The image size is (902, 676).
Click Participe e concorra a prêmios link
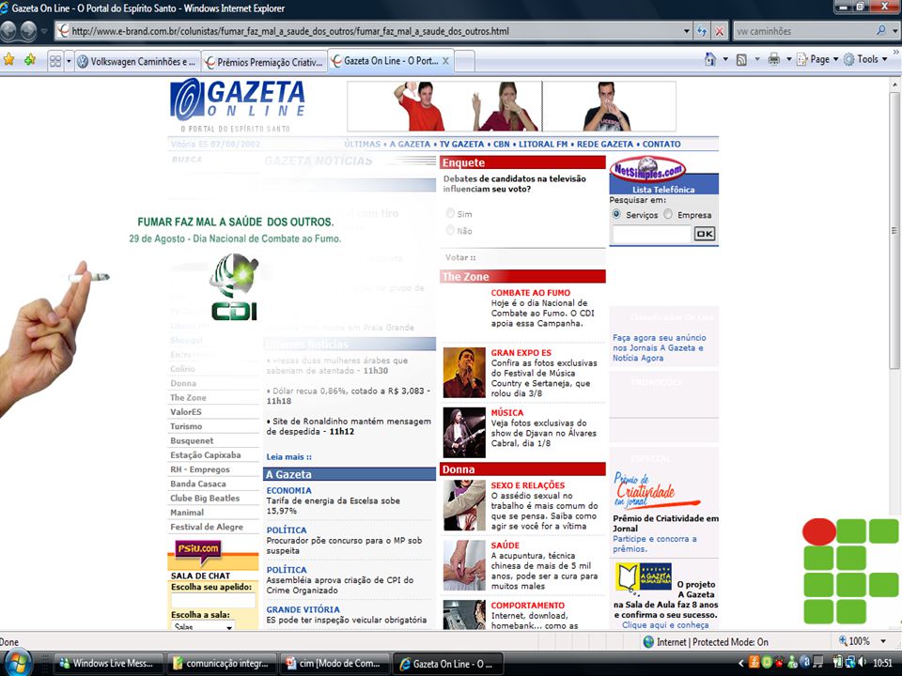[655, 544]
